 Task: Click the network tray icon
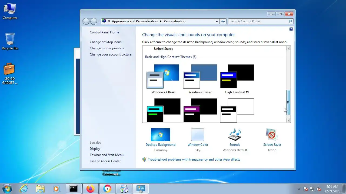312,189
